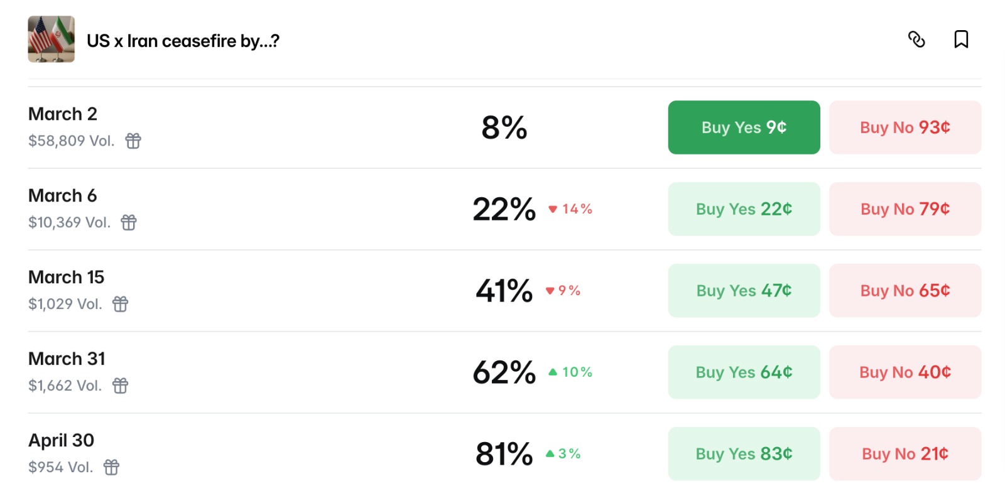Hit Buy No 40¢ for March 31

[x=905, y=372]
